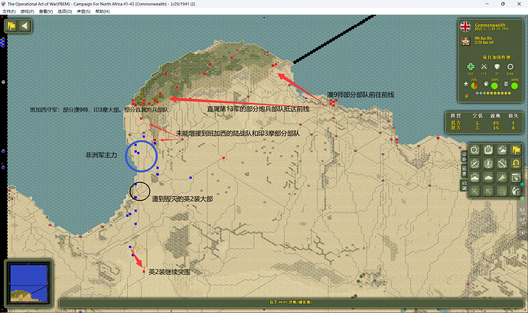Open the anchor clipboard icon
528x313 pixels.
[x=488, y=163]
